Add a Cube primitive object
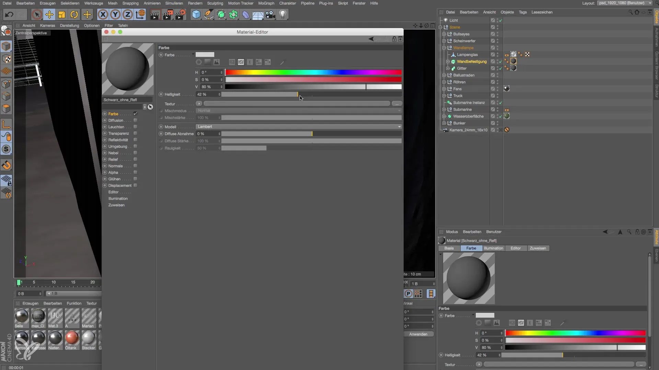The width and height of the screenshot is (659, 370). pos(196,14)
